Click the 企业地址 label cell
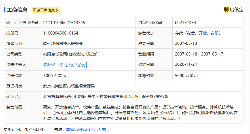The height and width of the screenshot is (134, 250). pyautogui.click(x=22, y=97)
